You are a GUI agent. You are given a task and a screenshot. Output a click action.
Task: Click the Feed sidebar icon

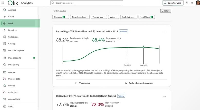click(x=5, y=23)
